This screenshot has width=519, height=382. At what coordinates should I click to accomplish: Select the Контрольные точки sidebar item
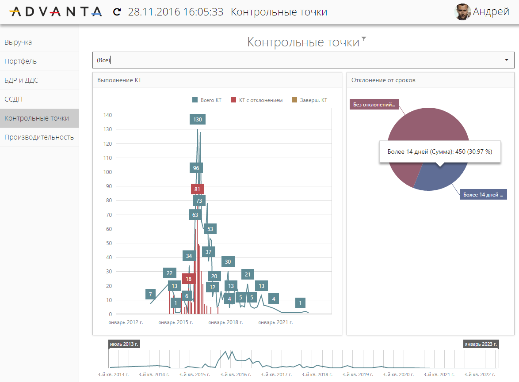click(37, 118)
